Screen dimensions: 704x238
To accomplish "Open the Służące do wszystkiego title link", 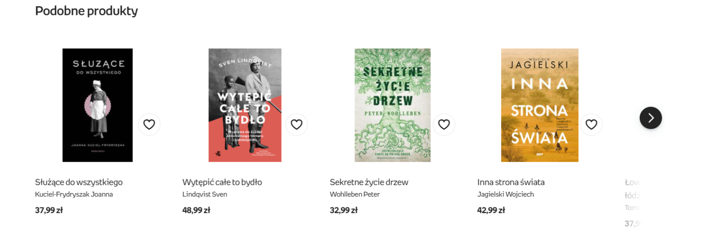I will pos(79,182).
